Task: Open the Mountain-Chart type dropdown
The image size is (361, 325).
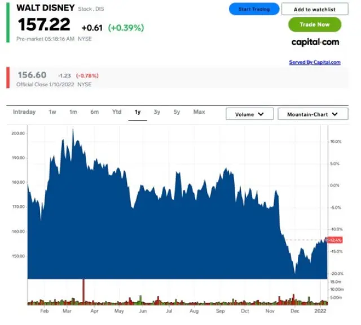Action: point(312,114)
